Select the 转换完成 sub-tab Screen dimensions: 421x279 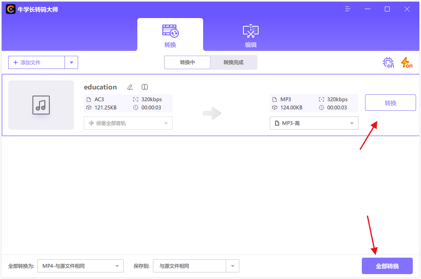point(234,62)
